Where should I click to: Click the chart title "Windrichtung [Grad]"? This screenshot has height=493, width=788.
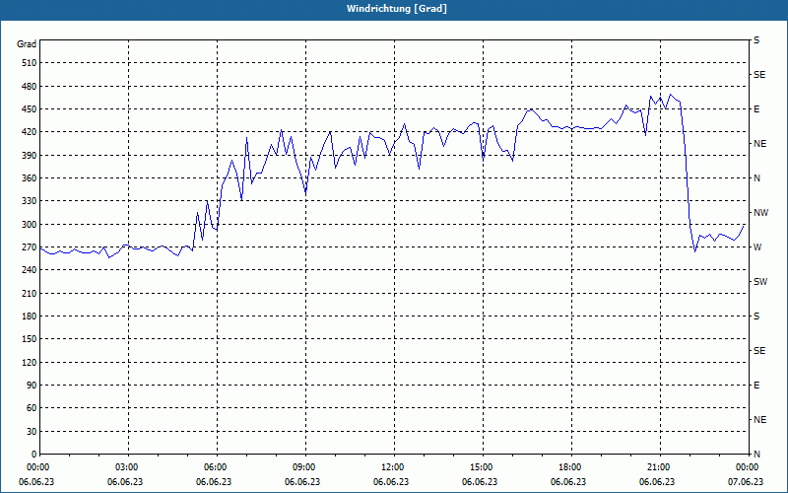click(x=397, y=9)
